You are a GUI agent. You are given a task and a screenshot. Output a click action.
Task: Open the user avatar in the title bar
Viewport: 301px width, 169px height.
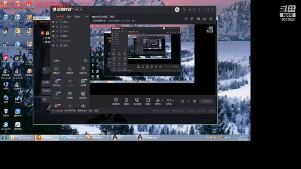click(177, 9)
